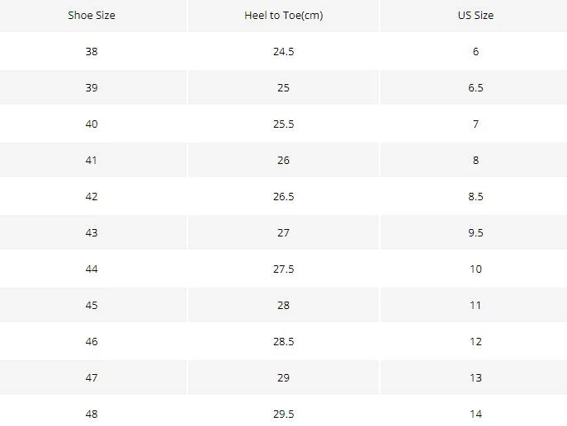
Task: Click the US size 6.5 cell
Action: click(x=475, y=87)
